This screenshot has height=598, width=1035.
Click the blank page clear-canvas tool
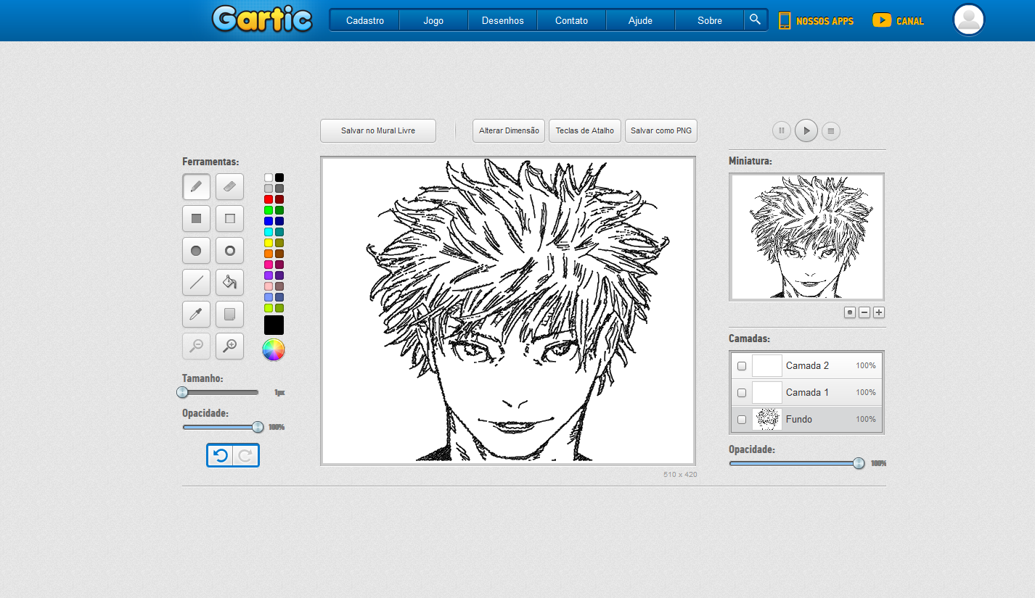(229, 314)
